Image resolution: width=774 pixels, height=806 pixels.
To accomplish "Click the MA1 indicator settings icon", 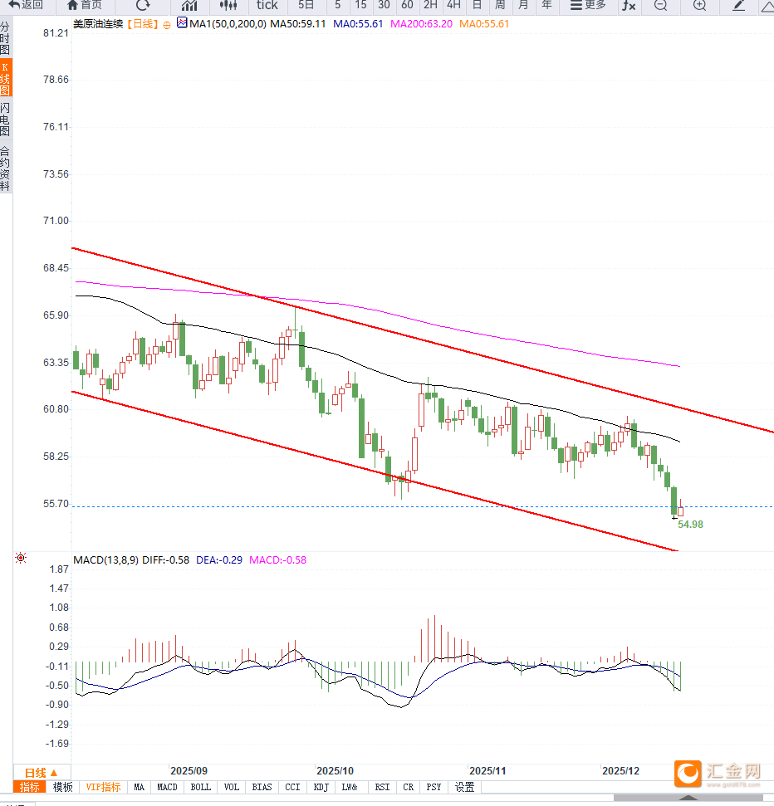I will [182, 22].
